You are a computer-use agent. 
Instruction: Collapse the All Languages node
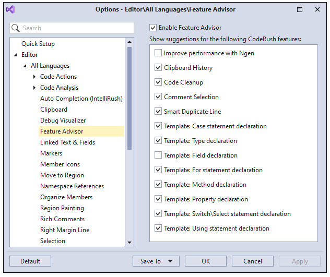[x=25, y=66]
